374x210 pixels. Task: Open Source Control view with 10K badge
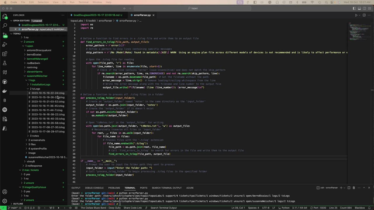[x=5, y=35]
